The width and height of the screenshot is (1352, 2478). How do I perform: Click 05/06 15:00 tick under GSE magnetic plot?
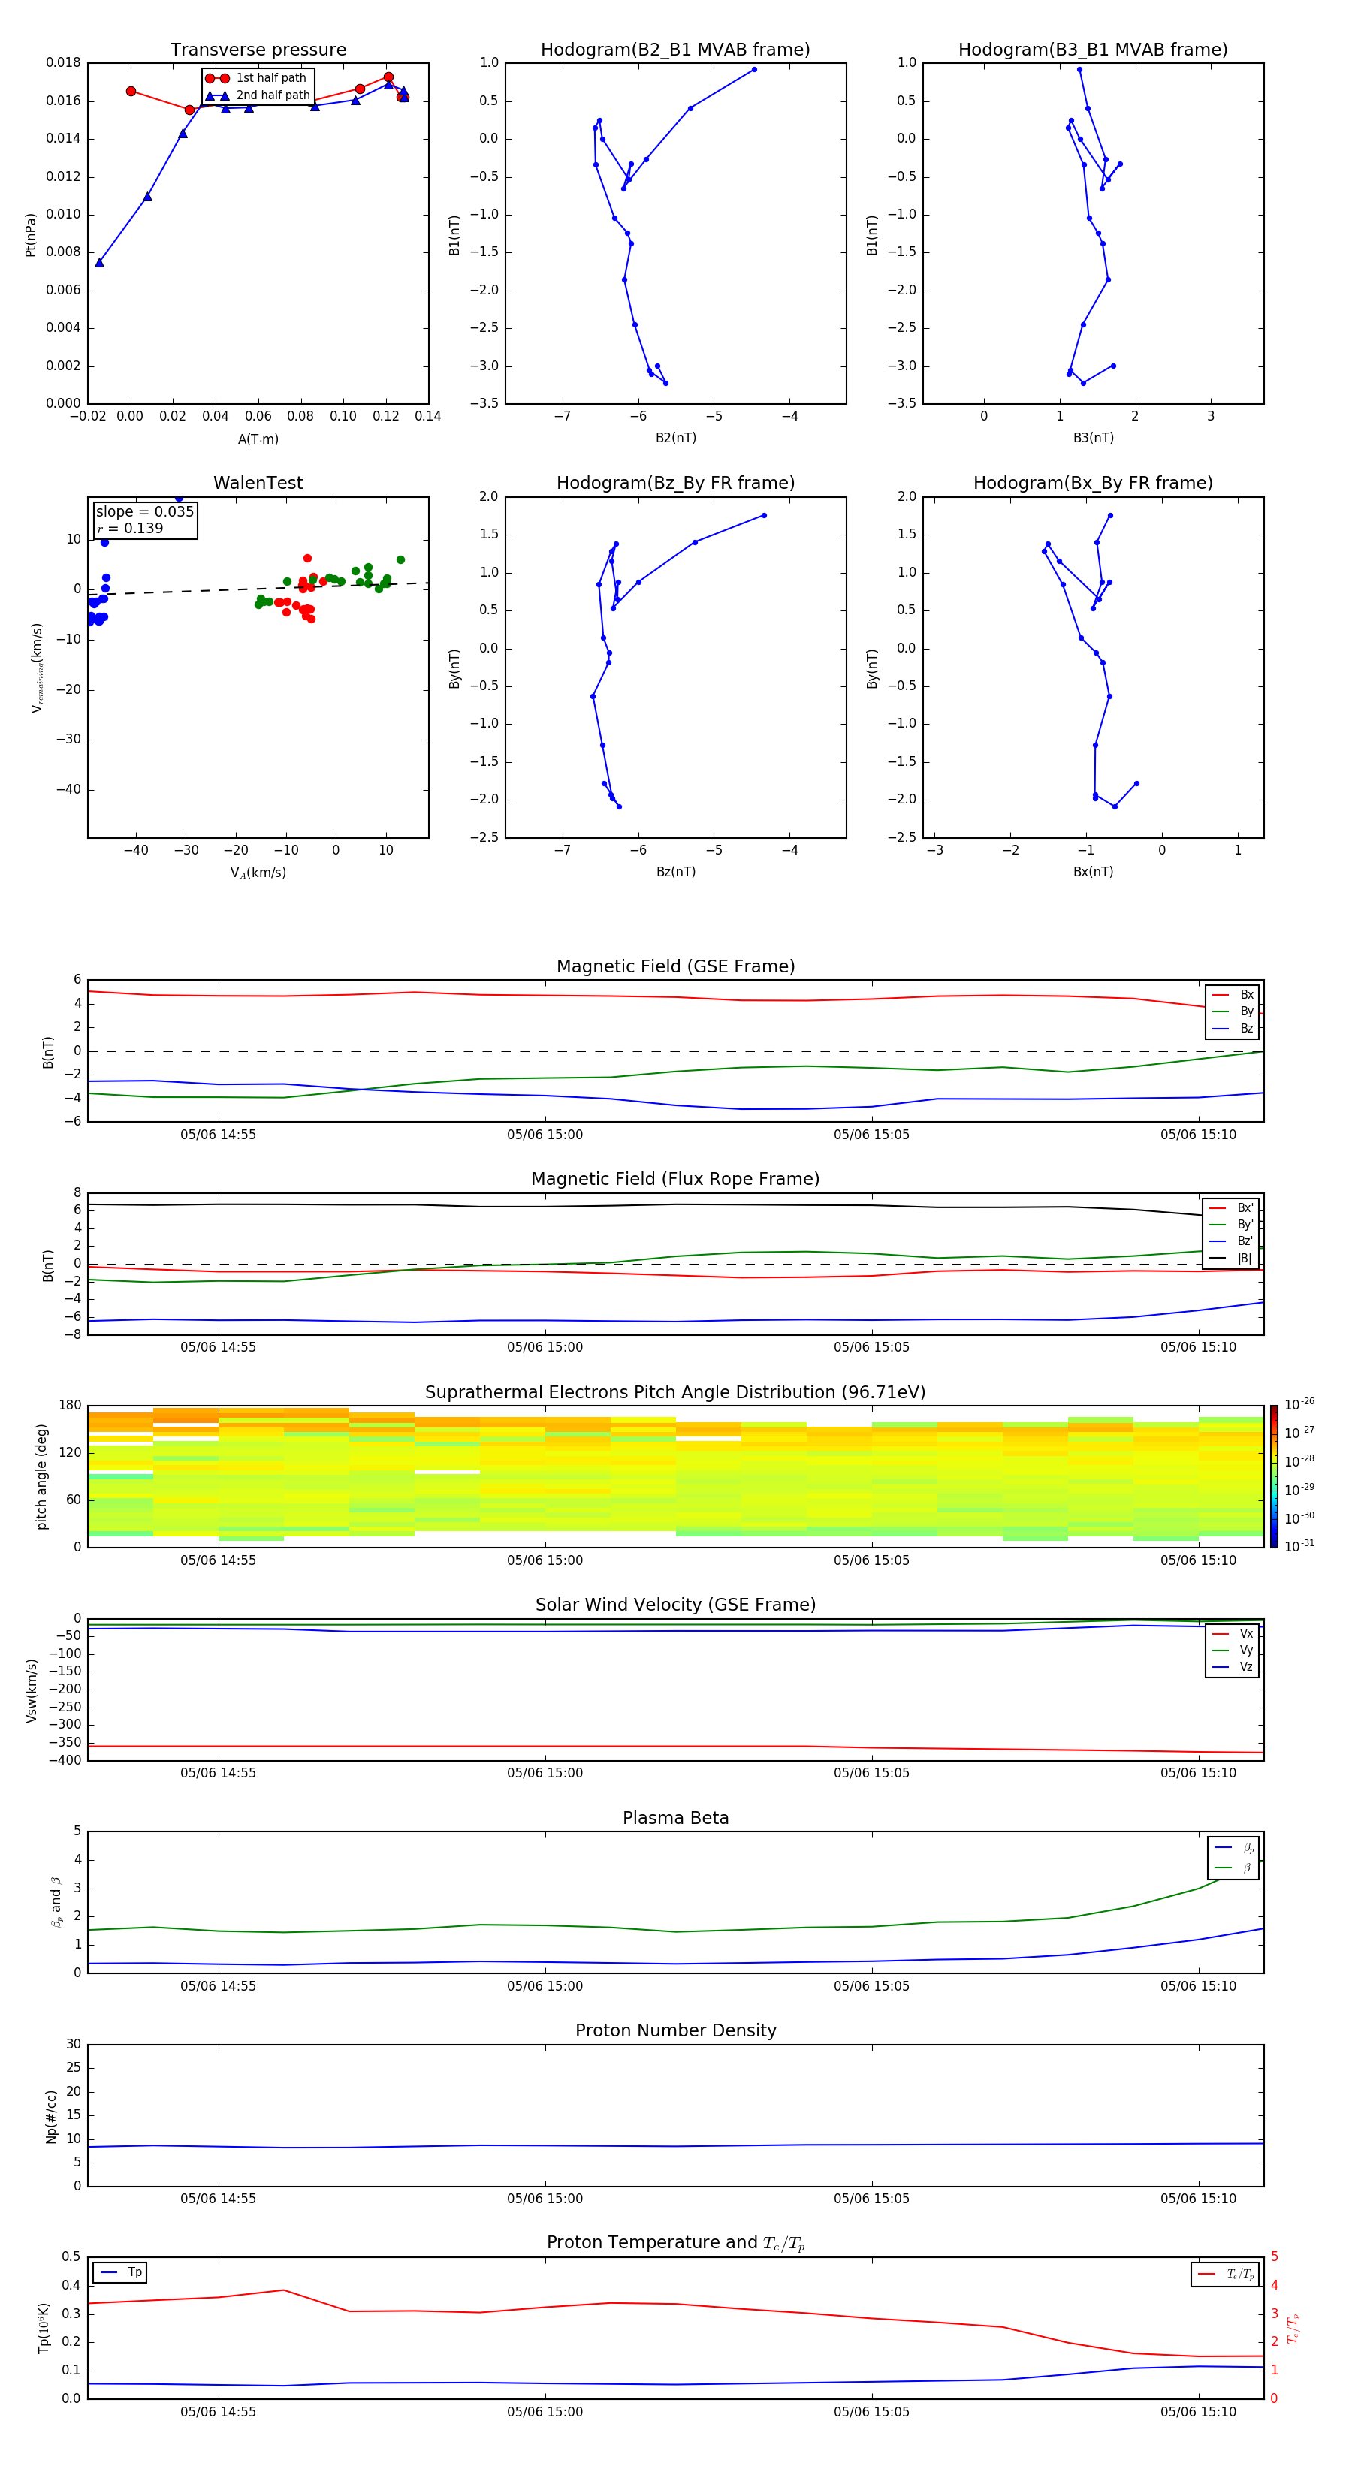pyautogui.click(x=545, y=1135)
